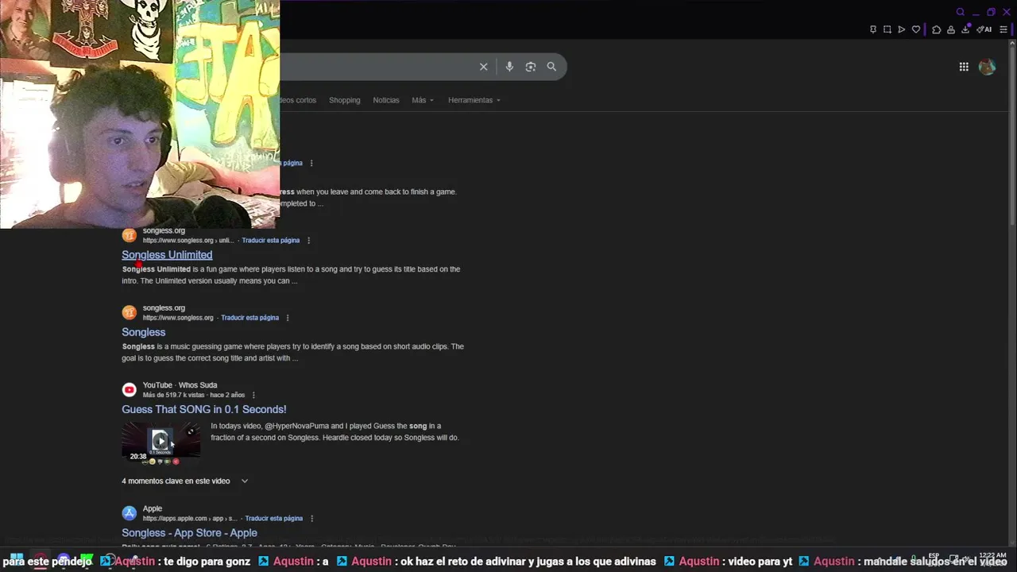The width and height of the screenshot is (1017, 572).
Task: Click the In todays video snippet text
Action: pos(334,431)
